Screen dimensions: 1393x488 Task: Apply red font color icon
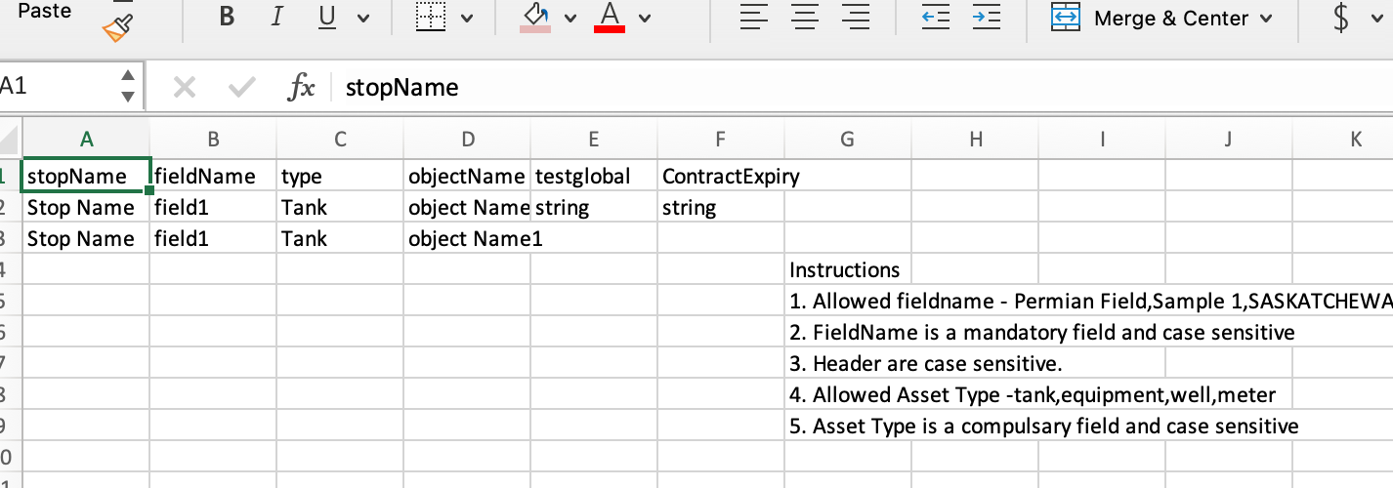click(610, 18)
